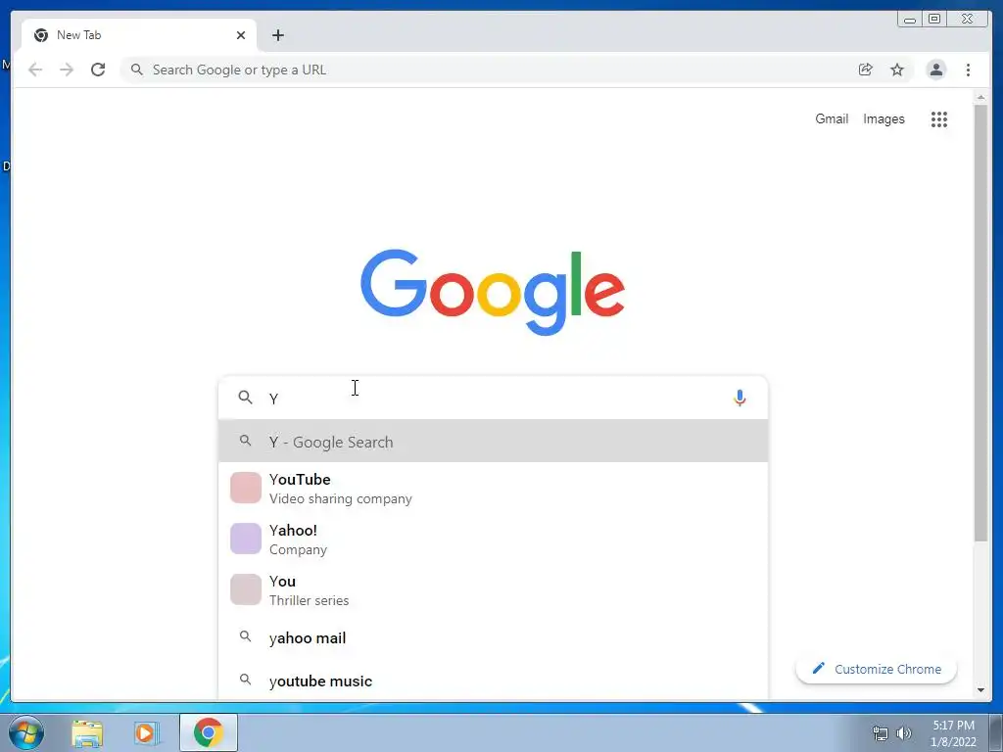Click the scrollbar down arrow

(x=980, y=690)
